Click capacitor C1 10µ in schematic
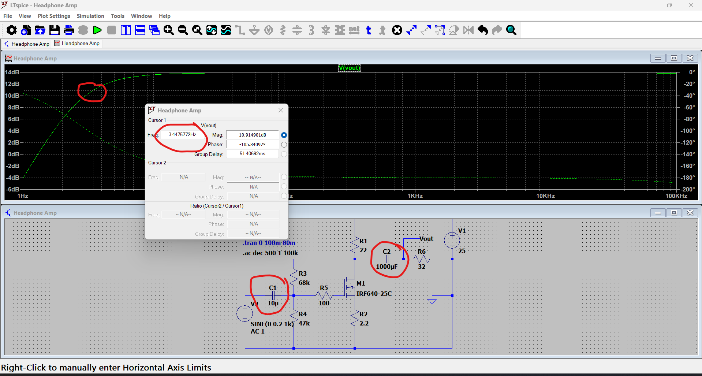 point(273,295)
